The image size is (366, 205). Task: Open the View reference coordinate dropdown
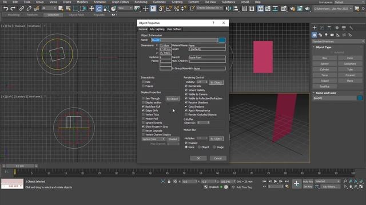(125, 8)
